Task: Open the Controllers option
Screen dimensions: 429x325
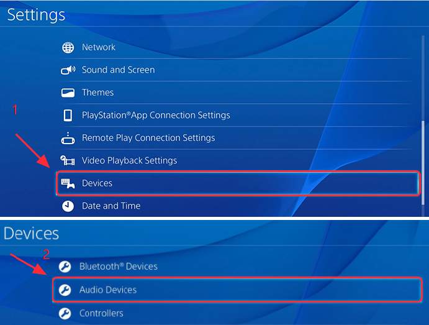Action: [x=237, y=313]
